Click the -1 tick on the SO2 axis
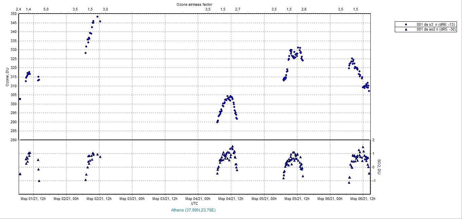Viewport: 462px width, 219px height. point(373,181)
